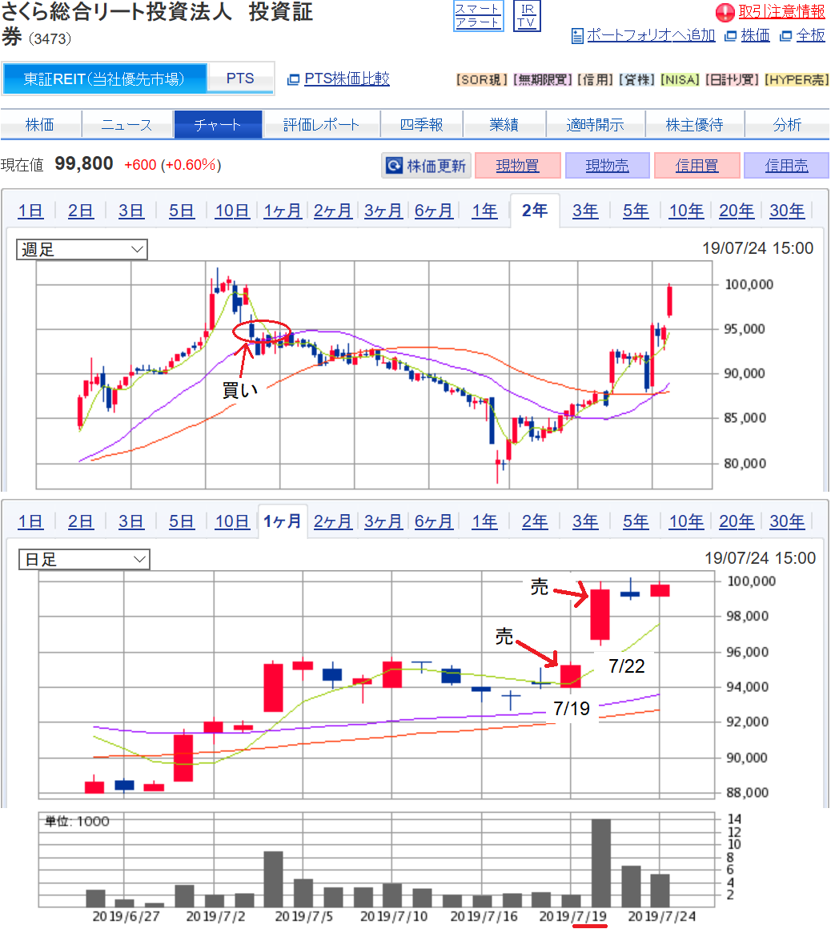This screenshot has height=933, width=835.
Task: Select 6ヶ月 period in upper chart
Action: pyautogui.click(x=434, y=211)
